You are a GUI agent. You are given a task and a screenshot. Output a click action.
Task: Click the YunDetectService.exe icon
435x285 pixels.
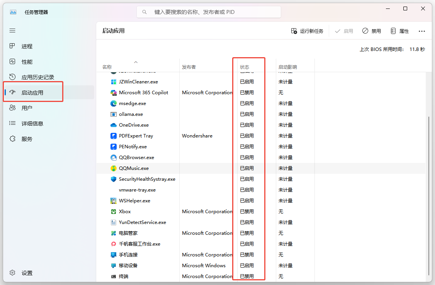pyautogui.click(x=114, y=222)
